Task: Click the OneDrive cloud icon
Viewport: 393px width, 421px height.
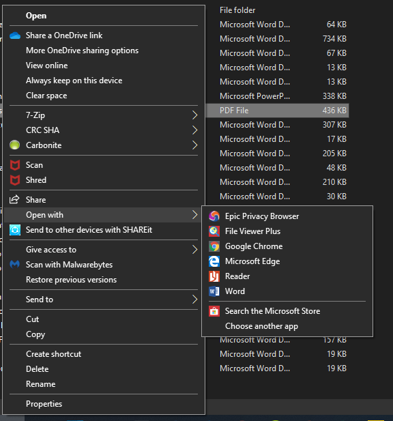Action: (15, 35)
